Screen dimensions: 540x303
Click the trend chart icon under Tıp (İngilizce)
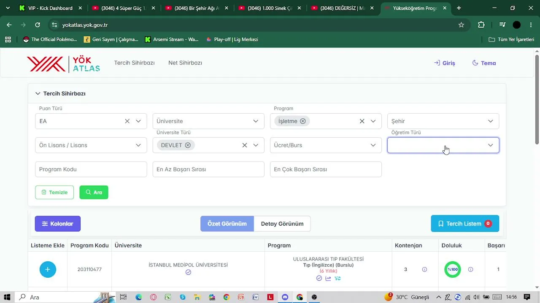click(x=328, y=278)
